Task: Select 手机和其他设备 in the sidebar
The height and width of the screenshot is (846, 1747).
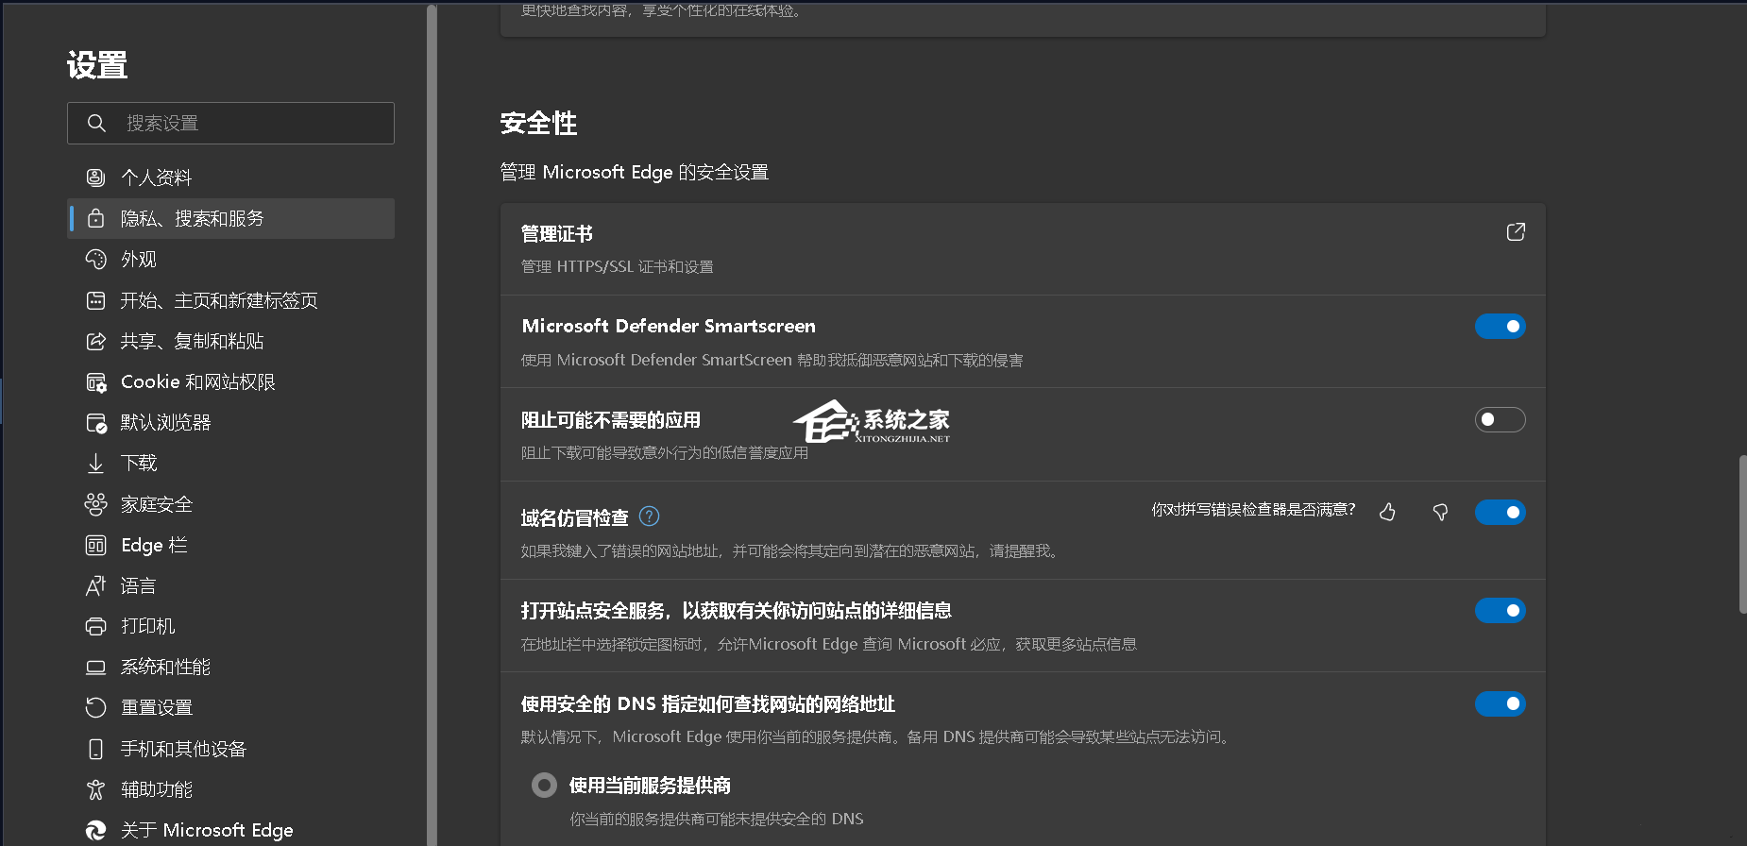Action: [231, 749]
